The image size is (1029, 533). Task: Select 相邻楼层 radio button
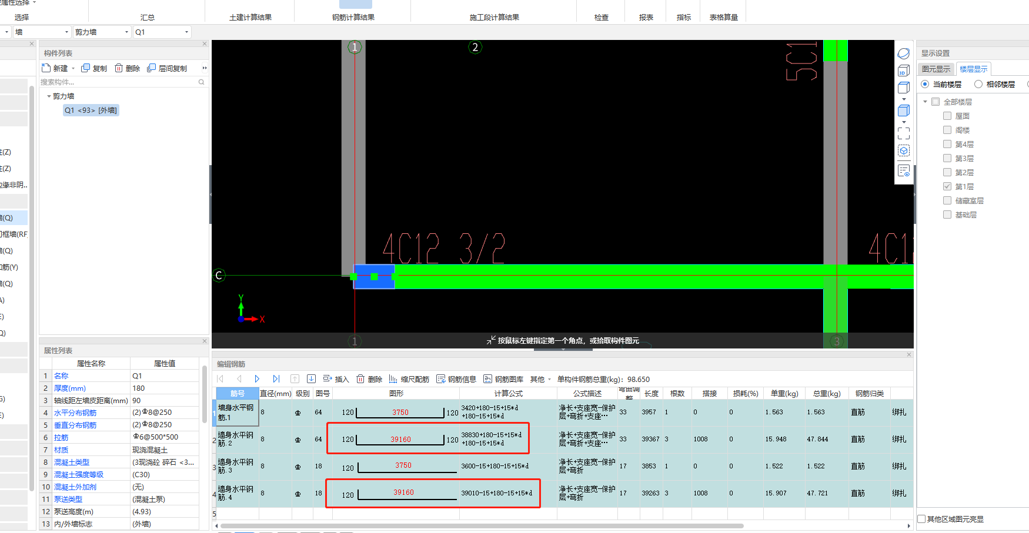(978, 84)
